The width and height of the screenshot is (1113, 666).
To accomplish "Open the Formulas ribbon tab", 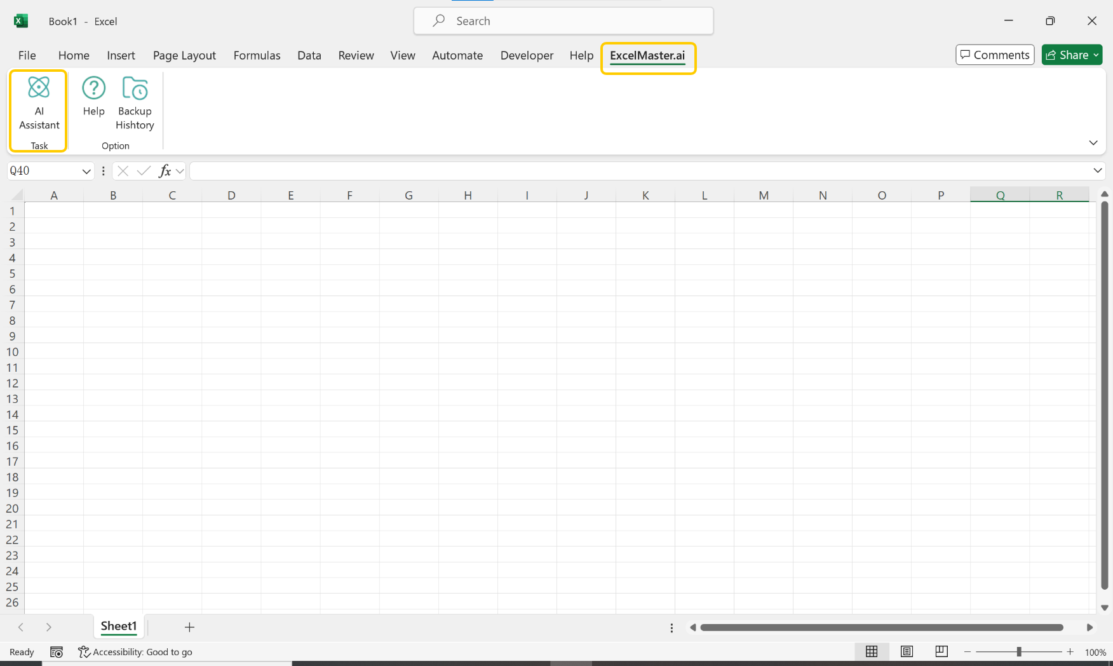I will pos(257,55).
